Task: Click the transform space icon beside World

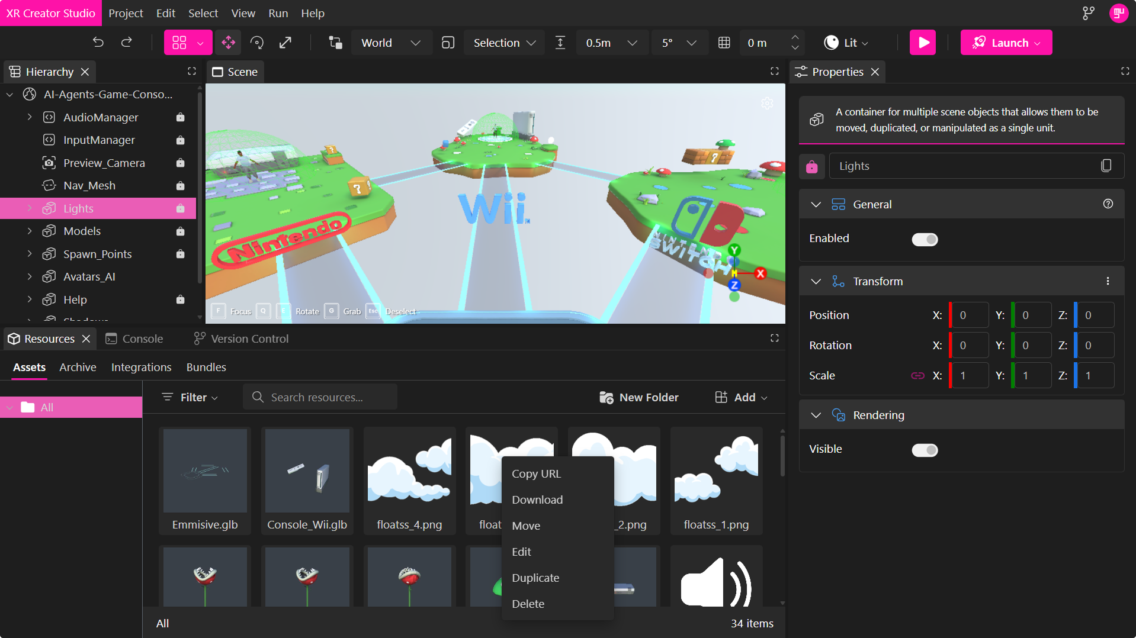Action: coord(336,43)
